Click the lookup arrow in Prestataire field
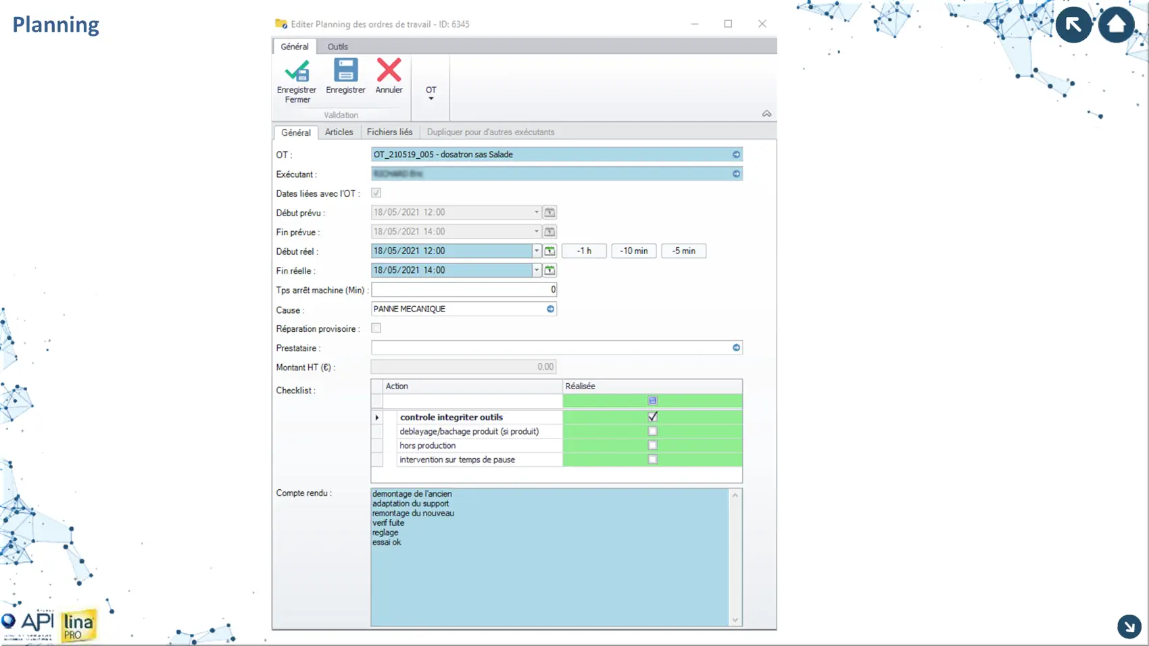Viewport: 1149px width, 646px height. click(x=736, y=348)
